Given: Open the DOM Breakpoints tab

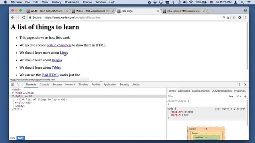Looking at the screenshot, I should click(222, 91).
